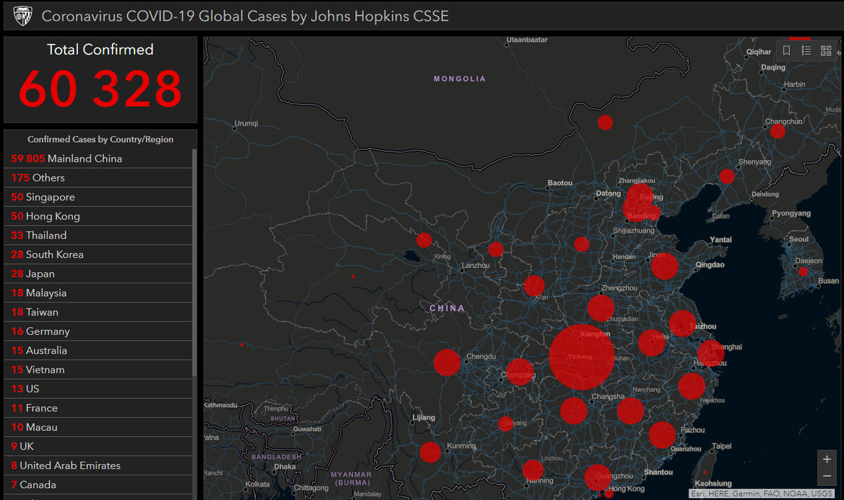Zoom in with the plus button

pos(827,459)
